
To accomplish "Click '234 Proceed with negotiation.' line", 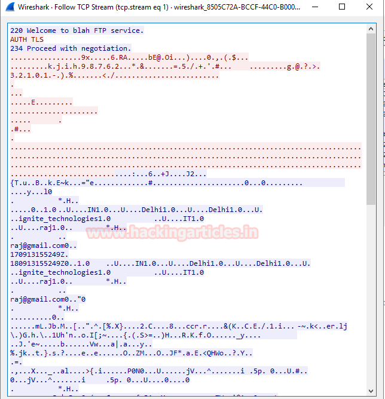I will 71,48.
